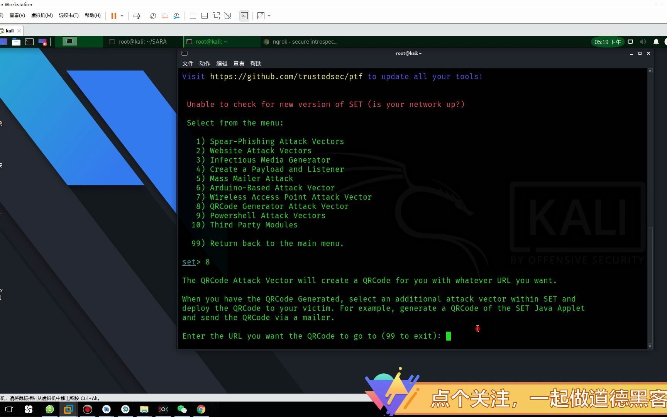667x417 pixels.
Task: Click the 'Third Party Modules' line
Action: click(x=244, y=225)
